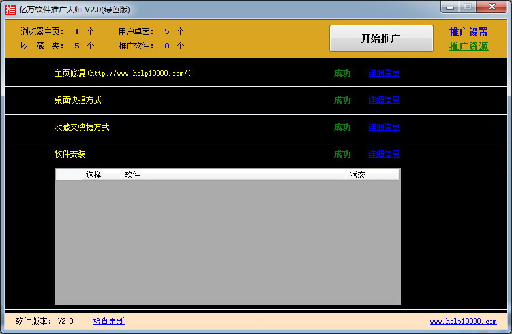
Task: View 详细信息 for the 软件安装 row
Action: coord(384,154)
